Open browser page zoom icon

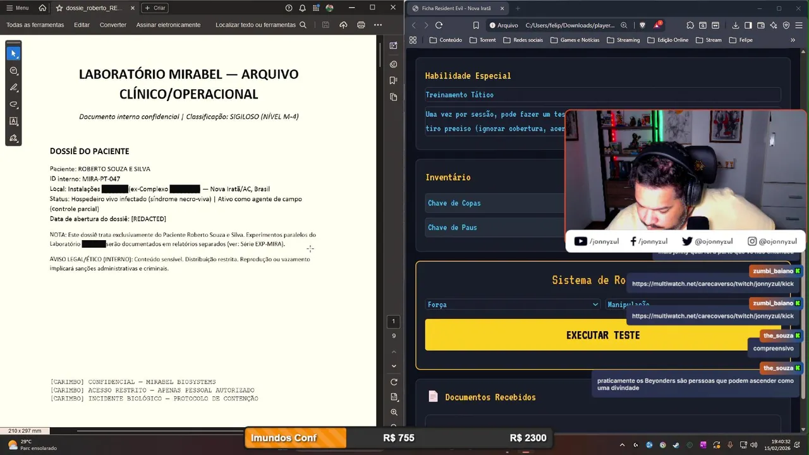coord(624,25)
